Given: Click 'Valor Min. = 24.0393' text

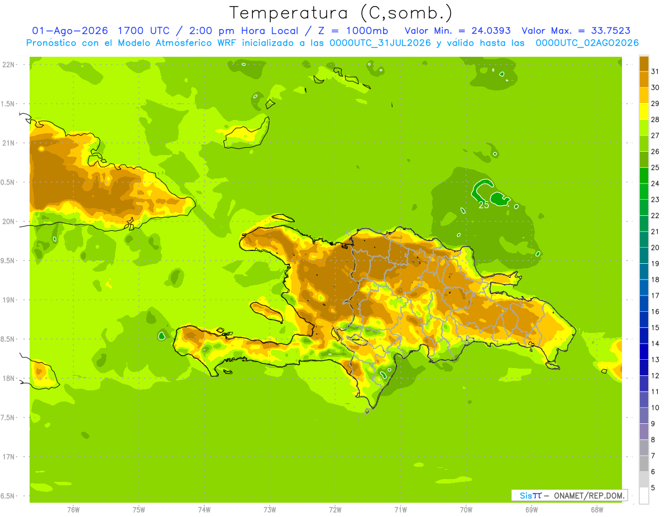Looking at the screenshot, I should click(x=457, y=31).
